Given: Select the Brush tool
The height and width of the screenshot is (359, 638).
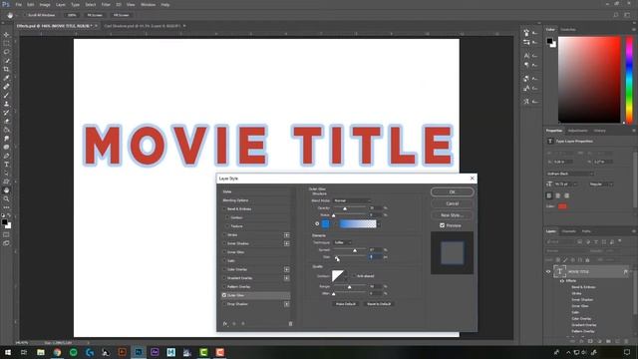Looking at the screenshot, I should coord(6,96).
